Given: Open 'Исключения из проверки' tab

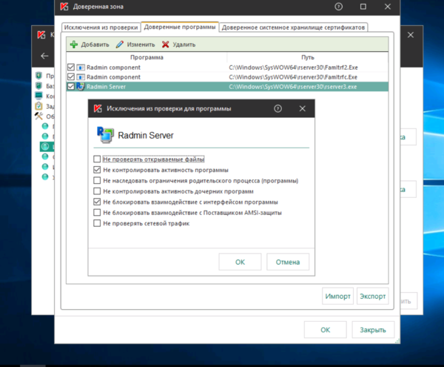Looking at the screenshot, I should point(101,27).
